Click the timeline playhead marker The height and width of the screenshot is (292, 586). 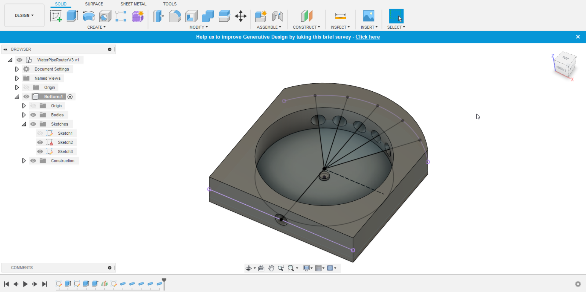(x=164, y=280)
